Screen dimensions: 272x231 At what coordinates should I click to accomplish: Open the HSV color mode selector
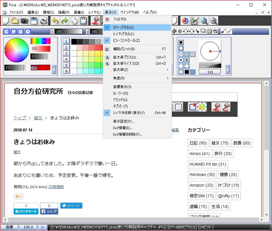tap(34, 68)
